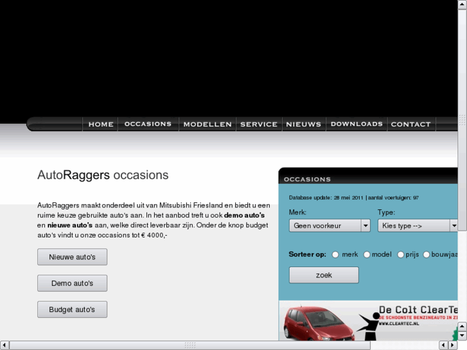Click the Demo auto's button
The height and width of the screenshot is (350, 467).
coord(73,283)
